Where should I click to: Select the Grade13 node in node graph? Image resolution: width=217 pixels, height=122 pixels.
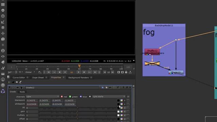click(176, 72)
